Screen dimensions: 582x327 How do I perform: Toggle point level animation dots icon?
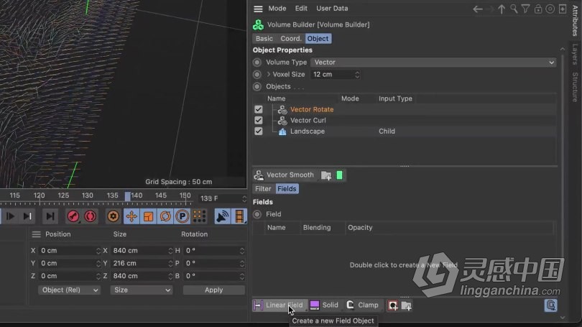tap(199, 216)
